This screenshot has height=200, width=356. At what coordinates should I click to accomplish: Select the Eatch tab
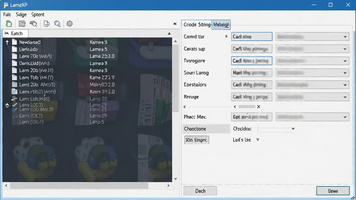[x=15, y=33]
